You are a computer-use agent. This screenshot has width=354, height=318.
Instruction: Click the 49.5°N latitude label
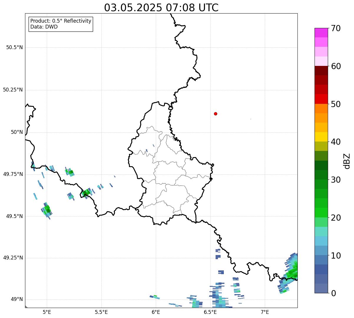(x=14, y=216)
